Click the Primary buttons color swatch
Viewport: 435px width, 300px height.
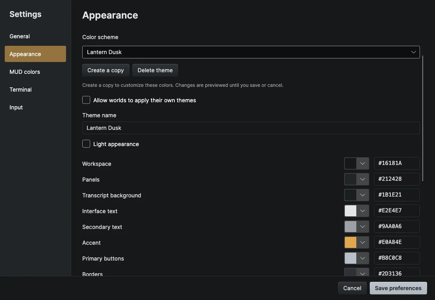pos(350,258)
